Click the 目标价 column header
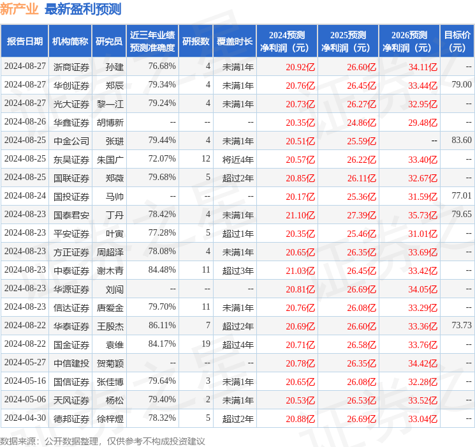This screenshot has width=475, height=447. click(457, 41)
